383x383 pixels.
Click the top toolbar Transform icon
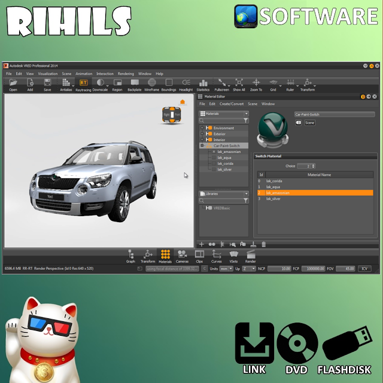click(x=308, y=83)
